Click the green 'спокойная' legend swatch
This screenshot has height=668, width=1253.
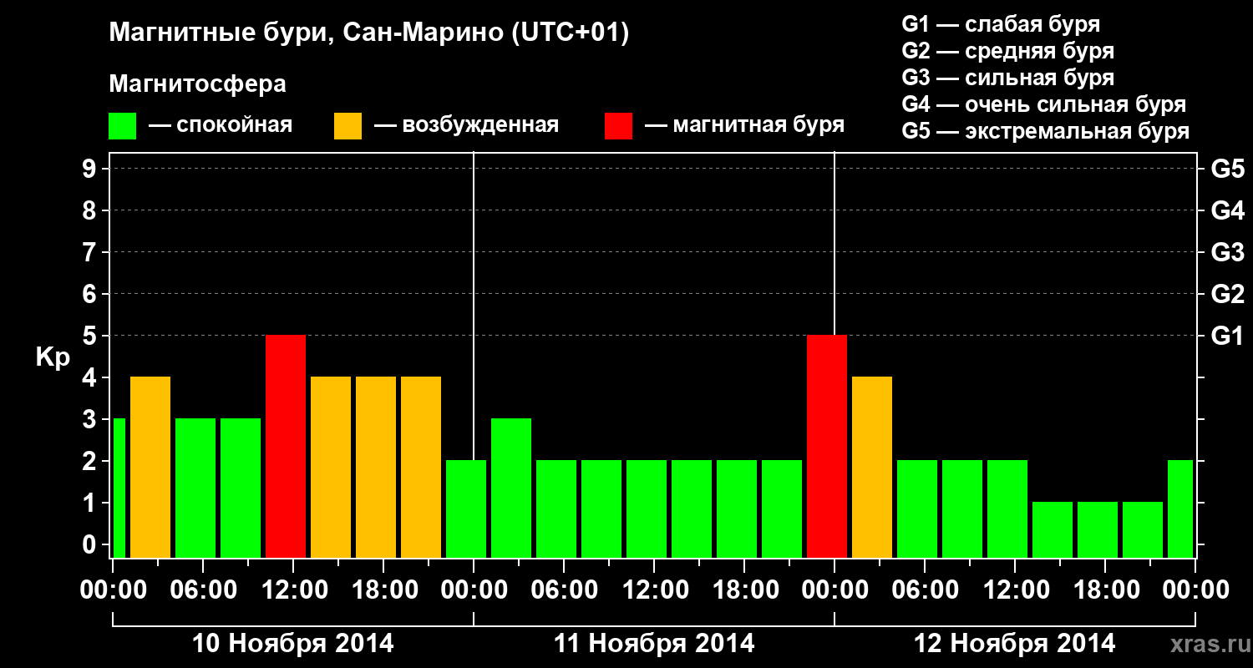122,126
